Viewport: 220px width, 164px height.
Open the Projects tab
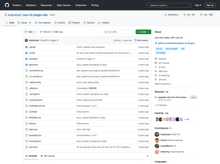[x=74, y=23]
